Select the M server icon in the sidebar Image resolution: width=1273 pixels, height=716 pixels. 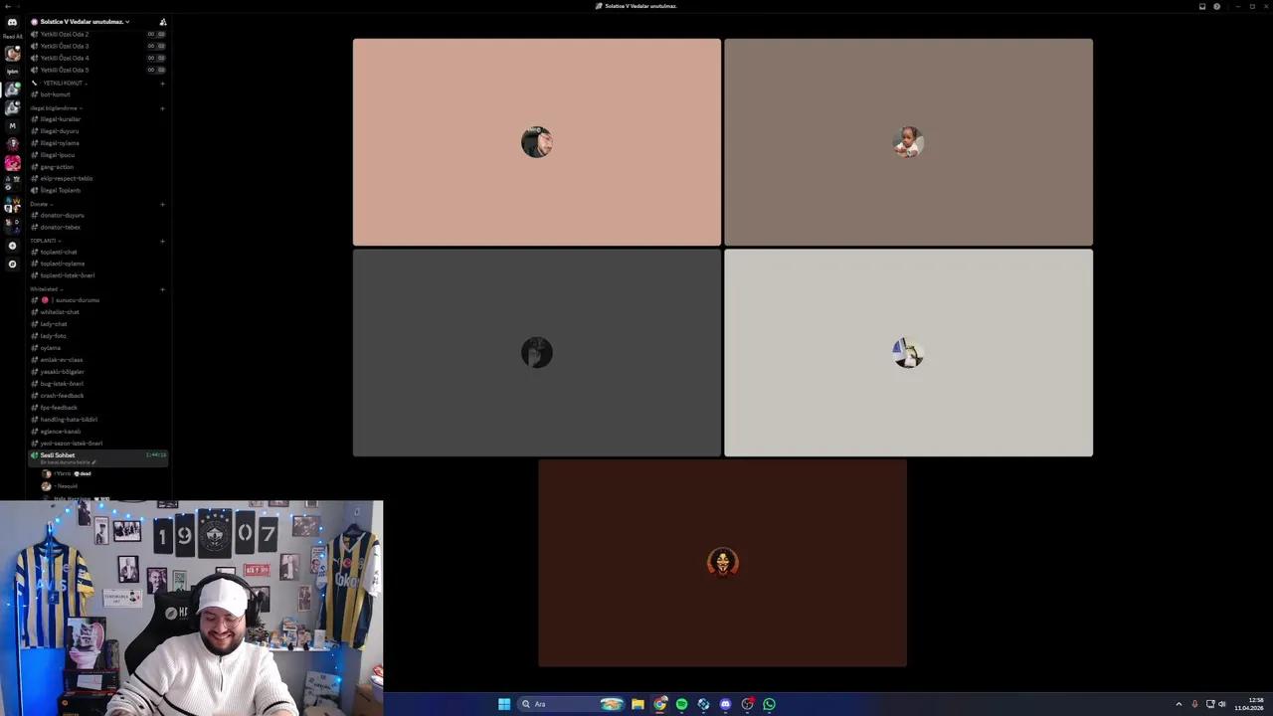pyautogui.click(x=13, y=126)
